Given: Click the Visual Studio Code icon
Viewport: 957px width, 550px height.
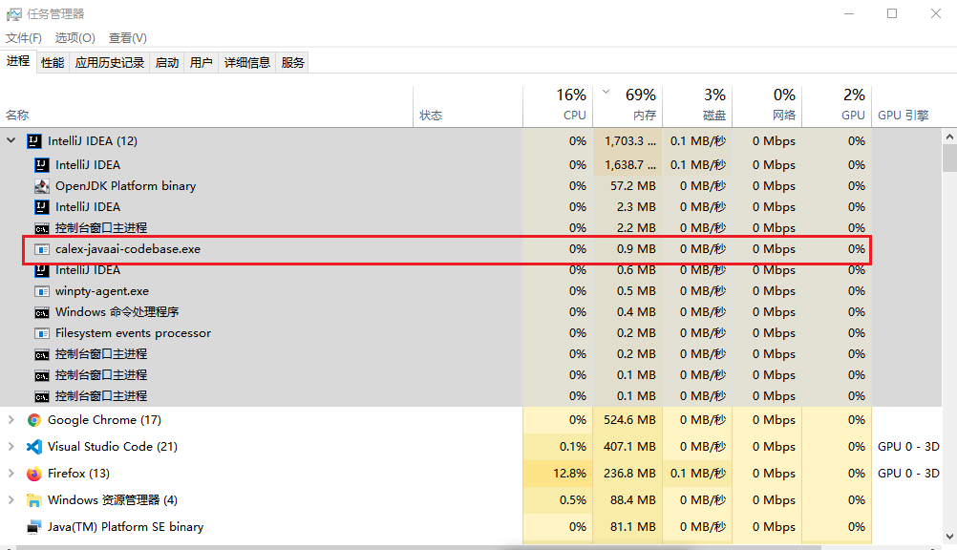Looking at the screenshot, I should (x=34, y=447).
